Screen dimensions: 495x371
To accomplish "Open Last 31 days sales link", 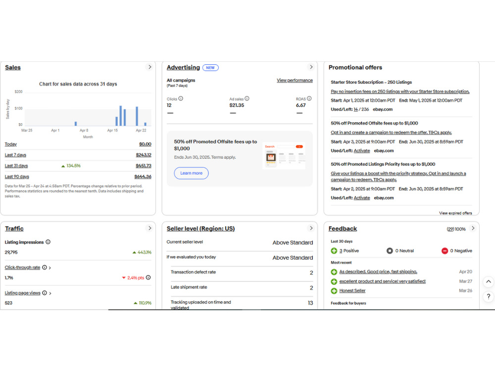I will [16, 166].
